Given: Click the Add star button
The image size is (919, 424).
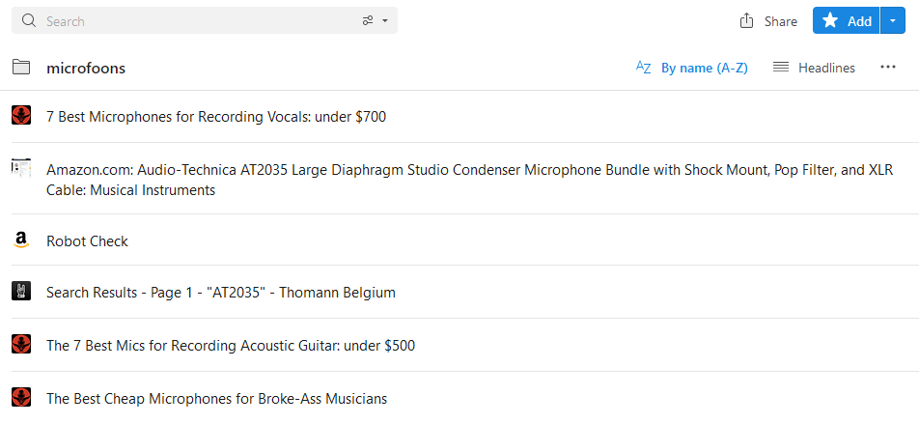Looking at the screenshot, I should coord(847,20).
